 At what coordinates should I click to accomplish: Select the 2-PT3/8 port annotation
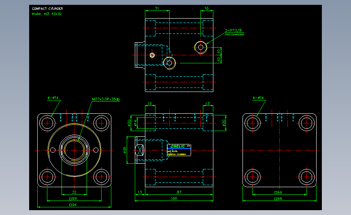pos(234,30)
